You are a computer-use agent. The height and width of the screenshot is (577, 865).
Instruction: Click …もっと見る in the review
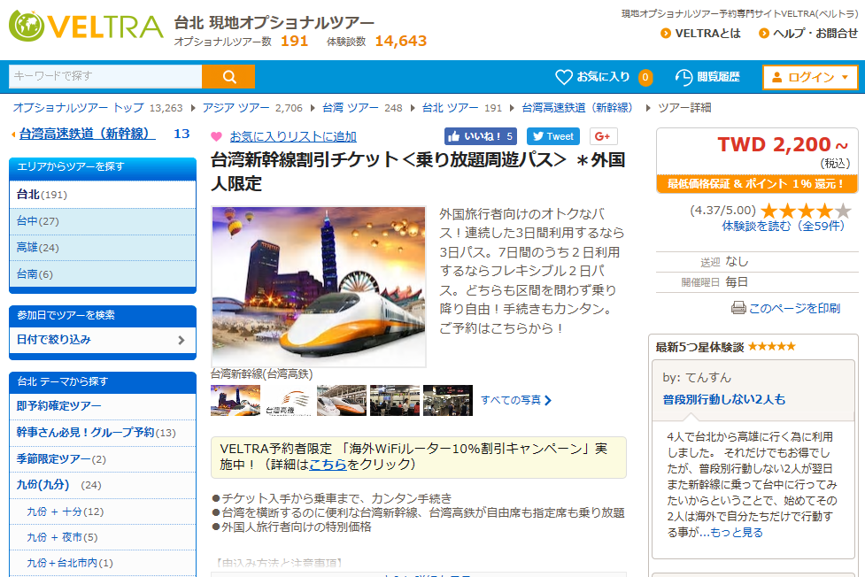point(731,533)
